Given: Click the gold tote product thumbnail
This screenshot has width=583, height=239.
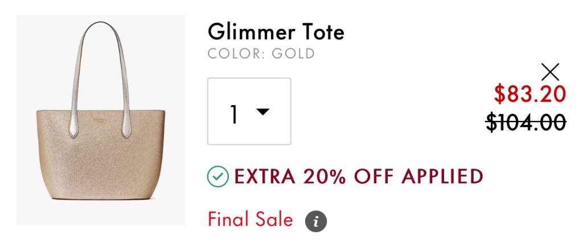Looking at the screenshot, I should click(101, 120).
